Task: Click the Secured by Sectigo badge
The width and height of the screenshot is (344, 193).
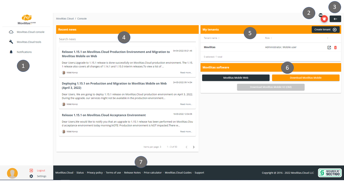Action: tap(330, 173)
